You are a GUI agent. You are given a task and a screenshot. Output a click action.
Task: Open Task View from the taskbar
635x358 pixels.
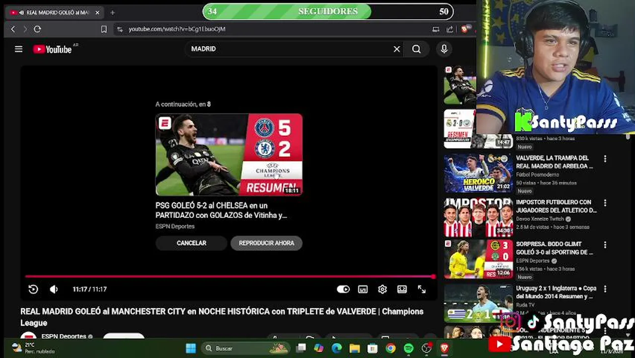click(x=301, y=348)
